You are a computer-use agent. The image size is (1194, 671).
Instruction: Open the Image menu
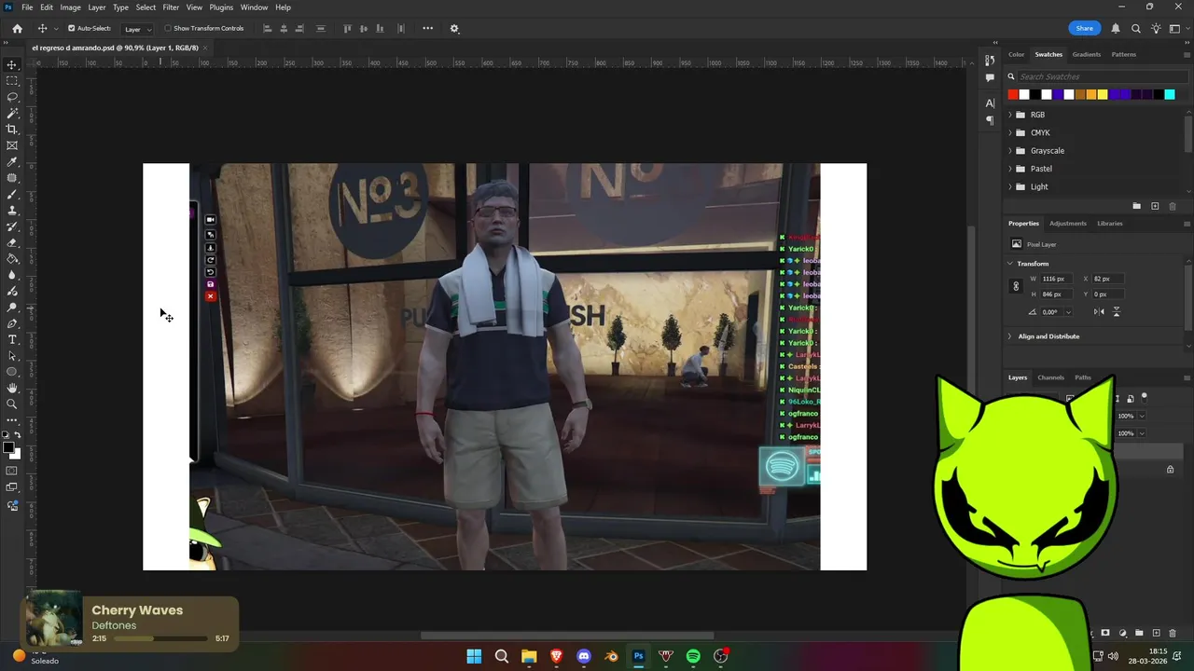coord(71,7)
